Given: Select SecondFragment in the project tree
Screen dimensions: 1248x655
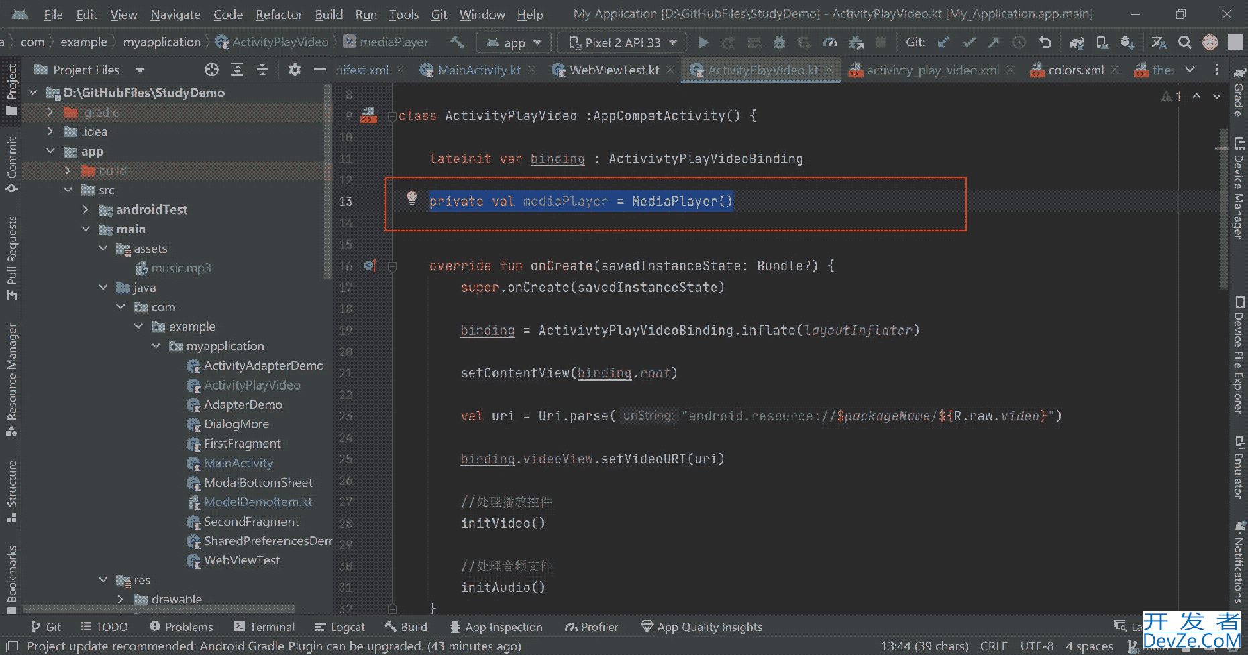Looking at the screenshot, I should [251, 521].
